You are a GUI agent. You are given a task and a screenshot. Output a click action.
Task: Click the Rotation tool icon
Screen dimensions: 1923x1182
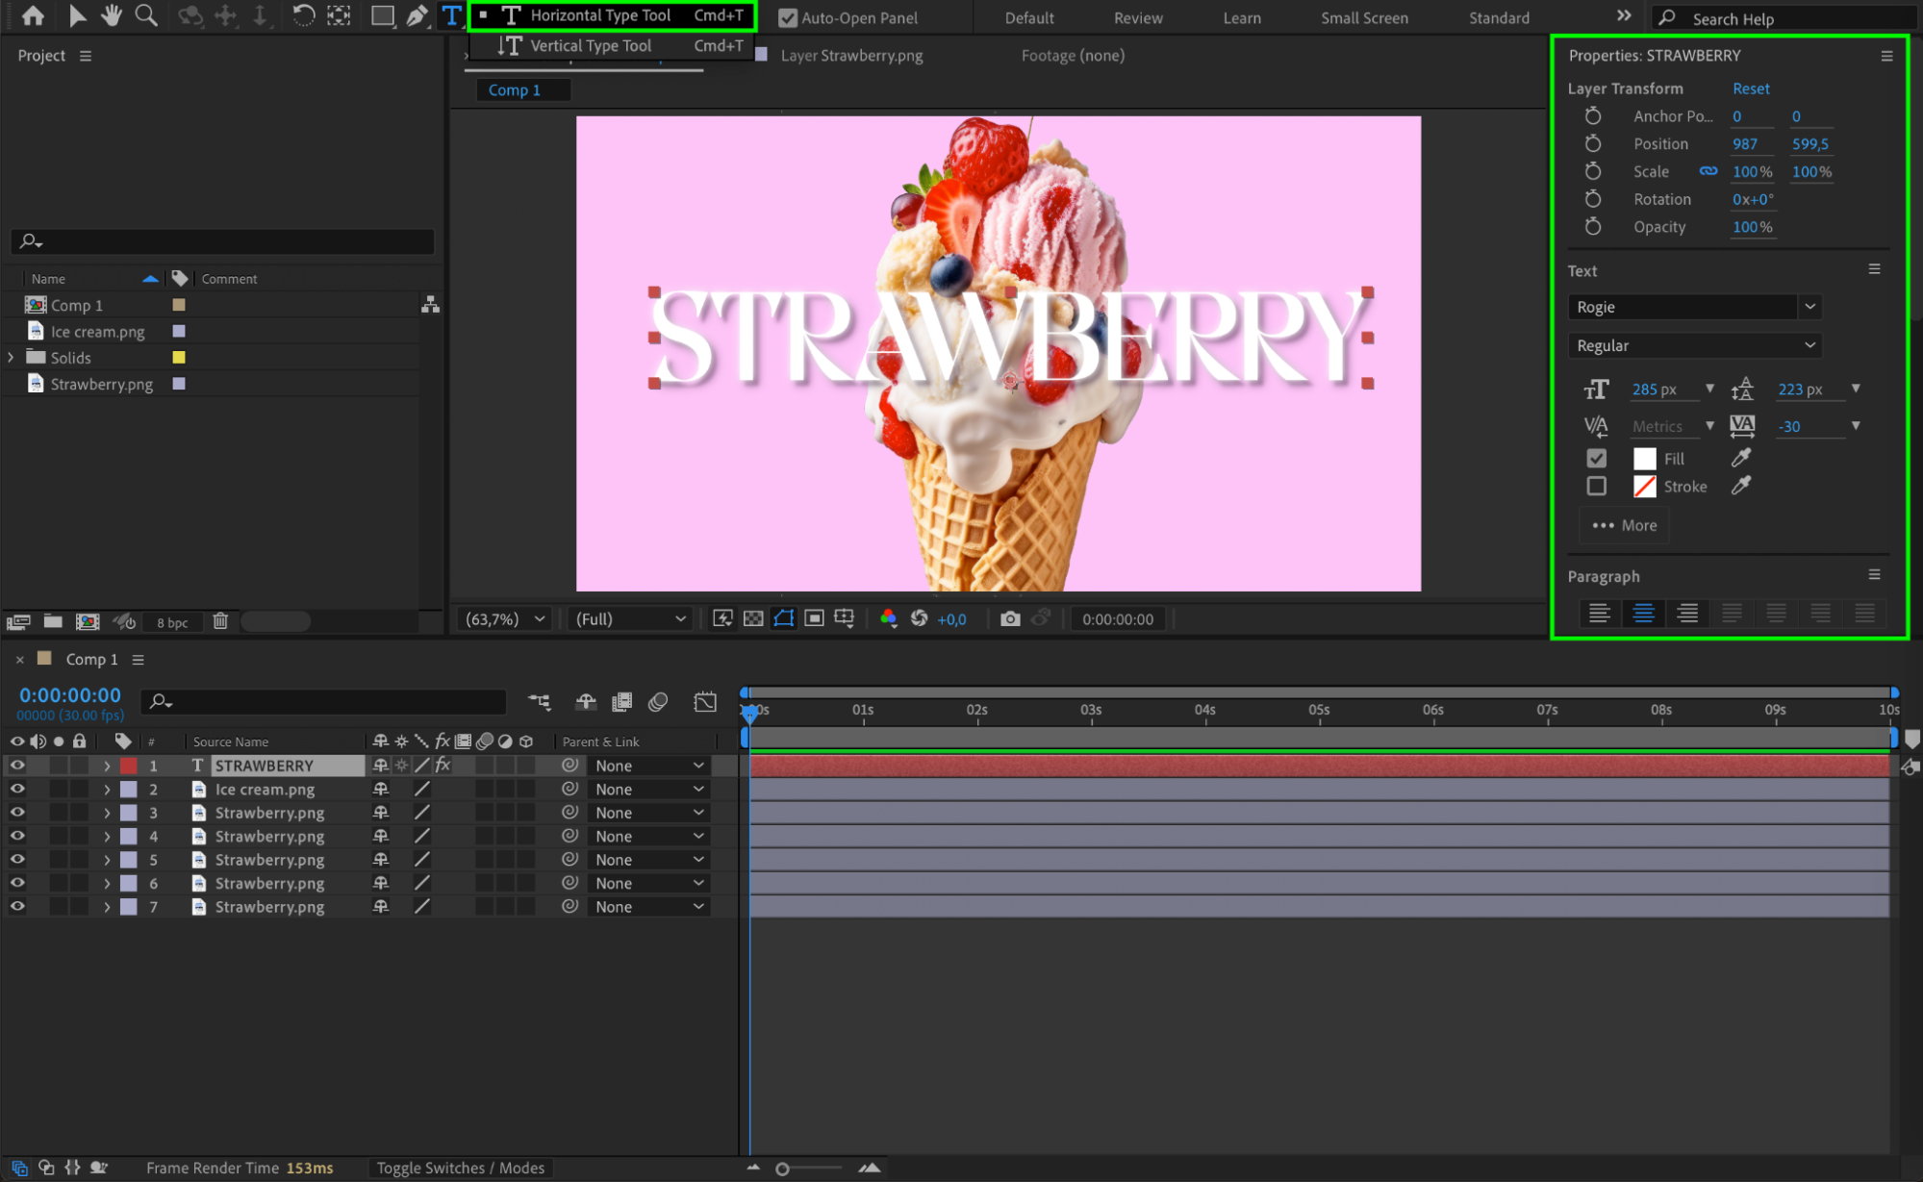[303, 15]
